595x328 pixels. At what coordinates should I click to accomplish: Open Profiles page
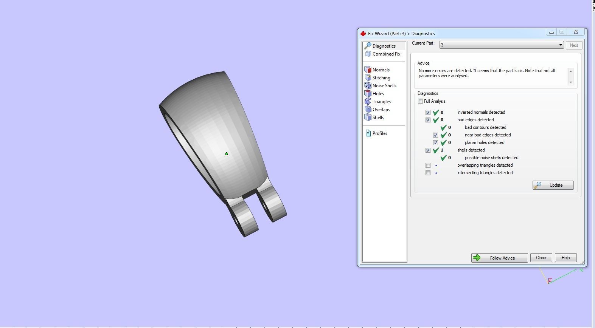click(x=380, y=133)
